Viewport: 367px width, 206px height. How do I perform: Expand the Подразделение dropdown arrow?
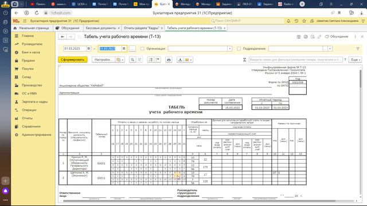(330, 49)
